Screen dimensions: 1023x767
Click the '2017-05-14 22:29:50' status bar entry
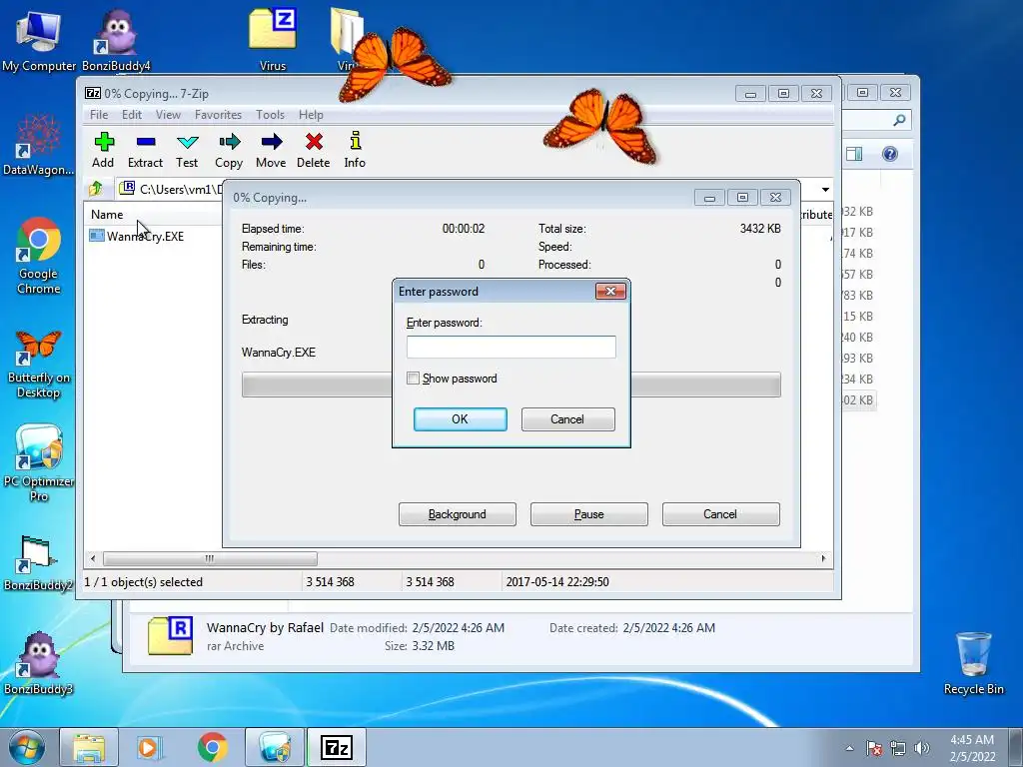point(557,582)
